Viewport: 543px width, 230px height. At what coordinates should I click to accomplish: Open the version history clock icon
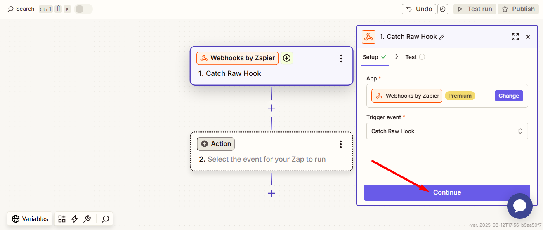(443, 9)
